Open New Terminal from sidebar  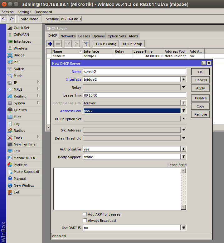click(x=25, y=144)
